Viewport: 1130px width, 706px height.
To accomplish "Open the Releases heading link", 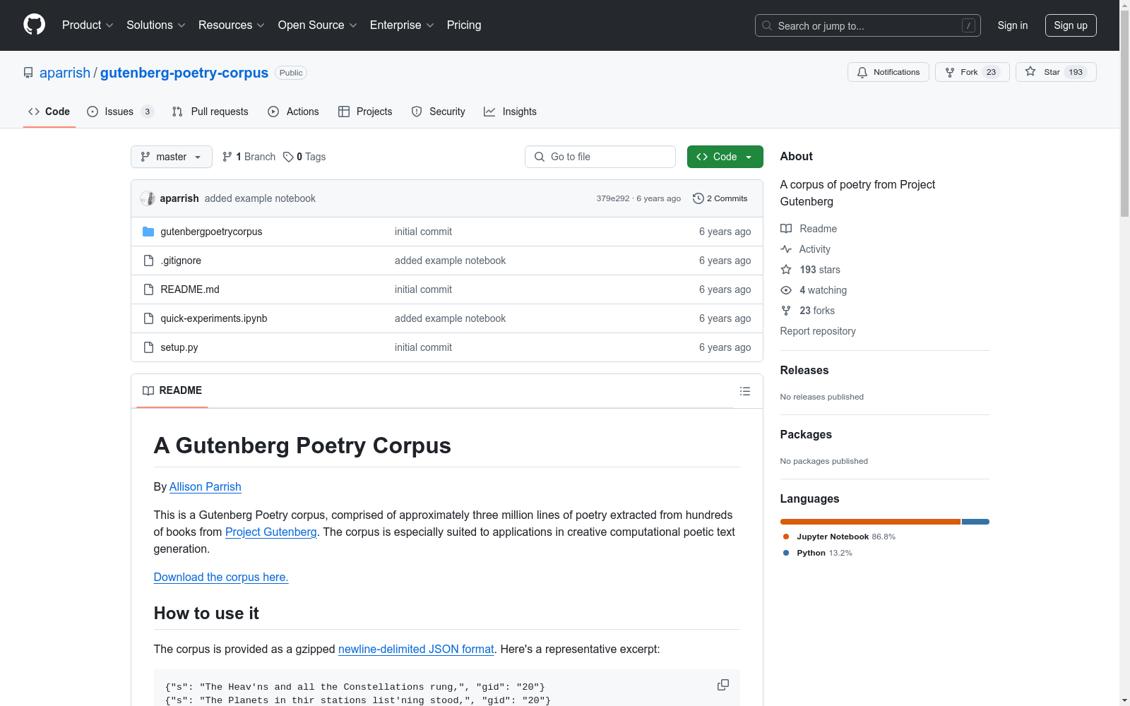I will (x=804, y=370).
